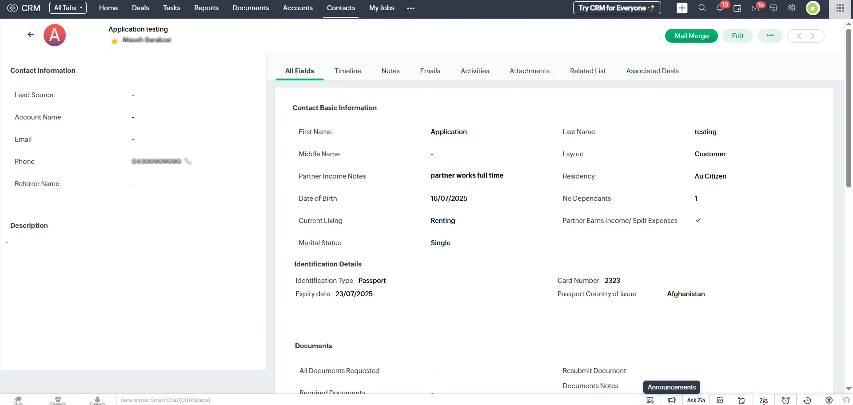This screenshot has height=405, width=853.
Task: Open the more options ellipsis near Edit
Action: [x=770, y=36]
